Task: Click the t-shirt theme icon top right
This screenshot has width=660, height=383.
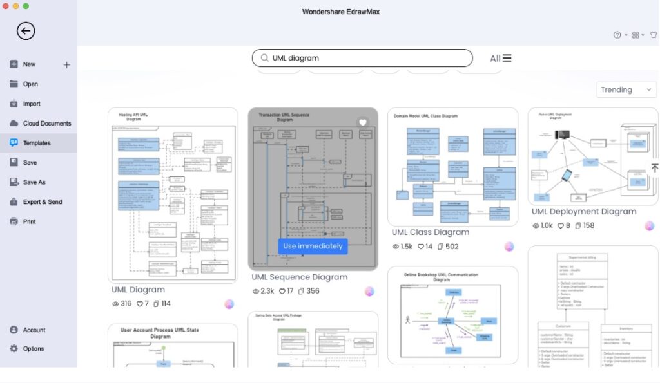Action: click(x=653, y=35)
